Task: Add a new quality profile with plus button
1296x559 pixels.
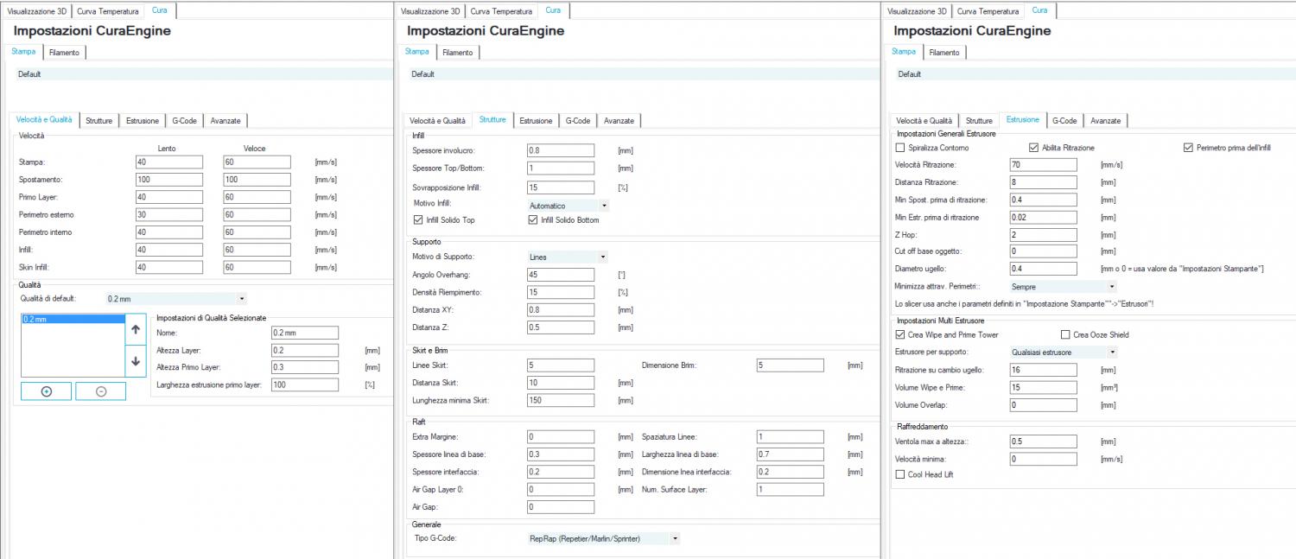Action: [x=47, y=391]
